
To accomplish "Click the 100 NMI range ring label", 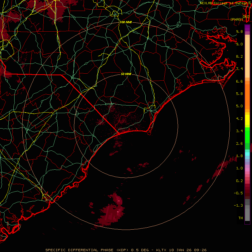I will (x=126, y=22).
